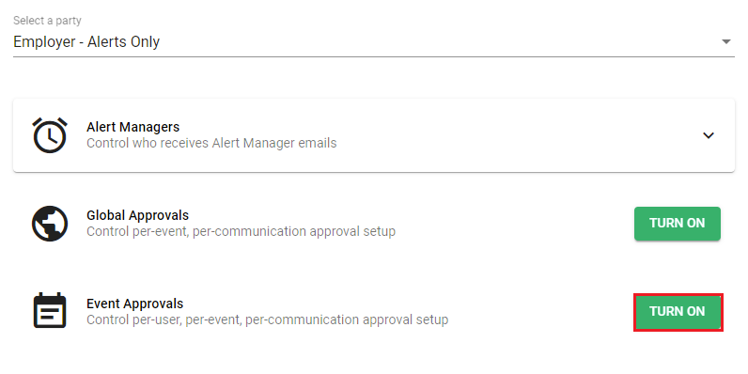Click the globe icon beside Global Approvals
748x374 pixels.
50,224
